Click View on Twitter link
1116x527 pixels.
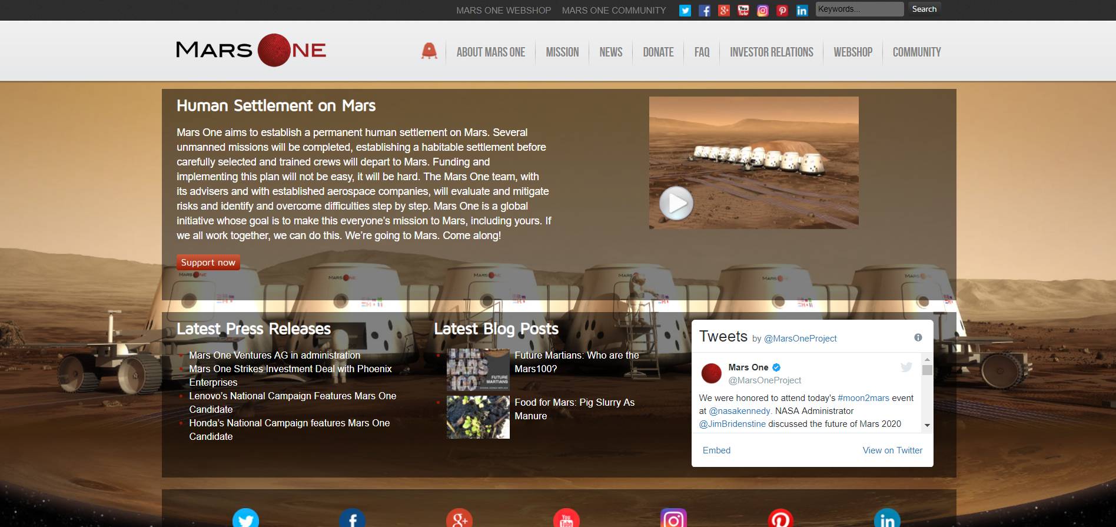click(x=892, y=450)
